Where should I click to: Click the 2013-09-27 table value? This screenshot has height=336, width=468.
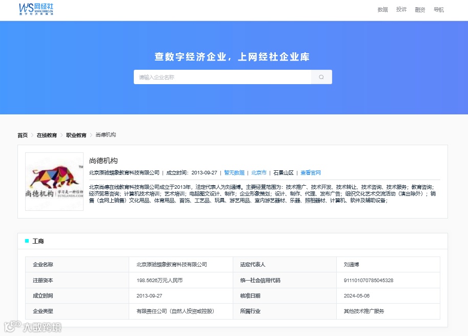pos(149,295)
